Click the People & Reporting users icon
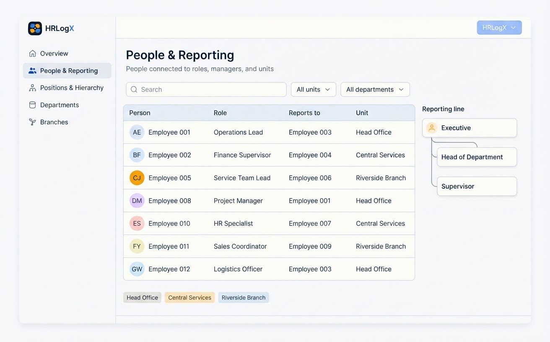This screenshot has width=550, height=342. pos(32,71)
